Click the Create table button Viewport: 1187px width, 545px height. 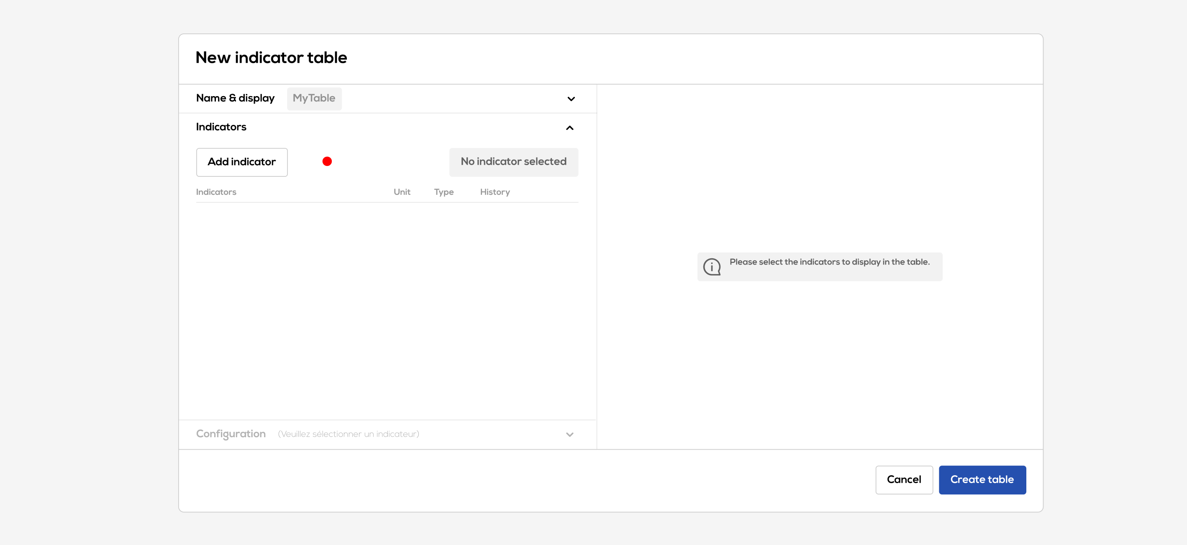pyautogui.click(x=982, y=480)
